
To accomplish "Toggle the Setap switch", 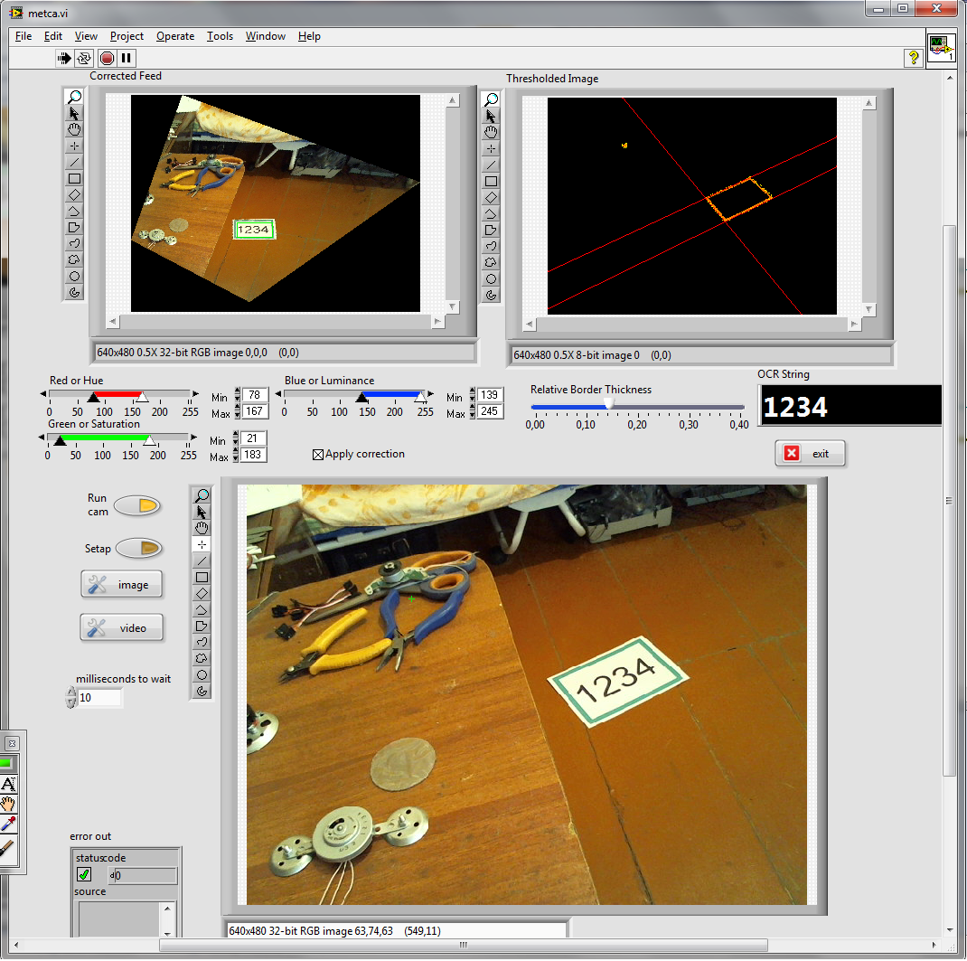I will tap(137, 548).
